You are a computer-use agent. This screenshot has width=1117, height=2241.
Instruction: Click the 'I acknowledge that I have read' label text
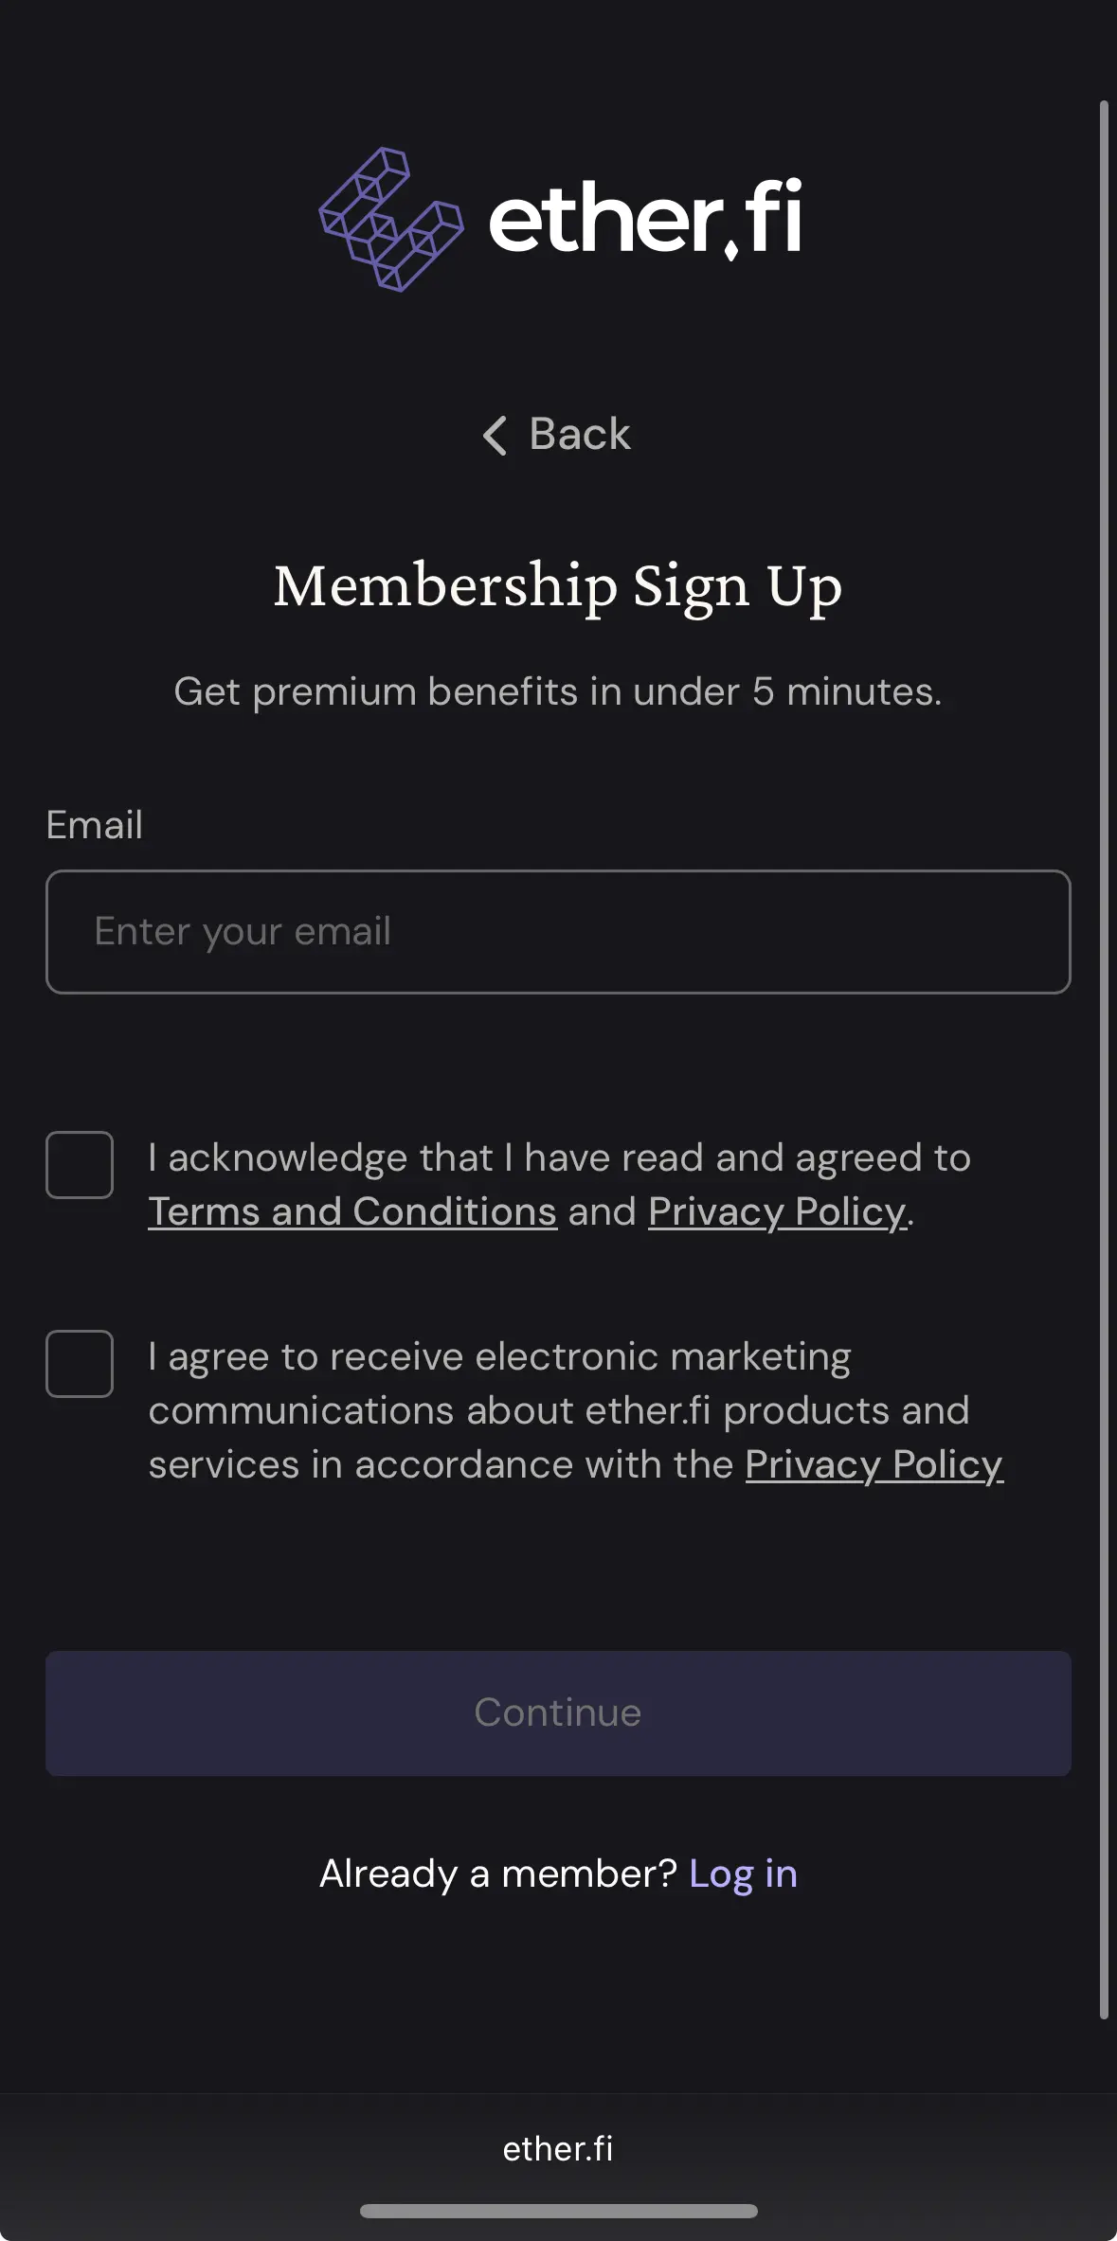pyautogui.click(x=560, y=1158)
